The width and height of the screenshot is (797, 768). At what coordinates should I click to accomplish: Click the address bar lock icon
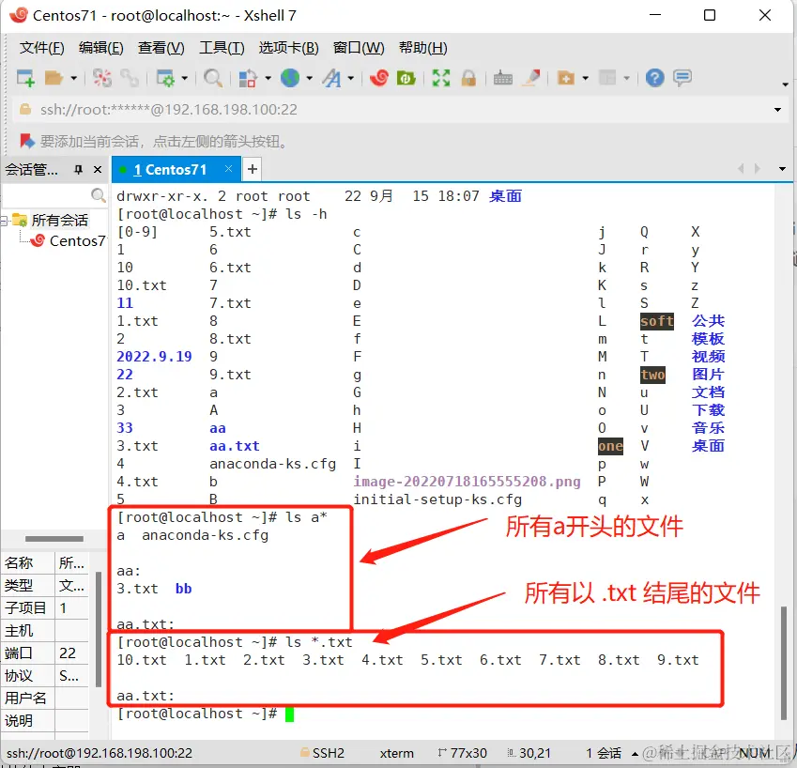click(x=23, y=109)
